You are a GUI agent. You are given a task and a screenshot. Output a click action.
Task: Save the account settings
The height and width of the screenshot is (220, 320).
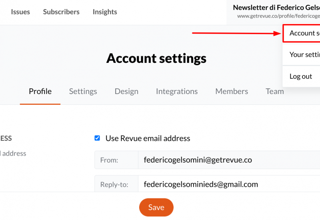point(156,207)
